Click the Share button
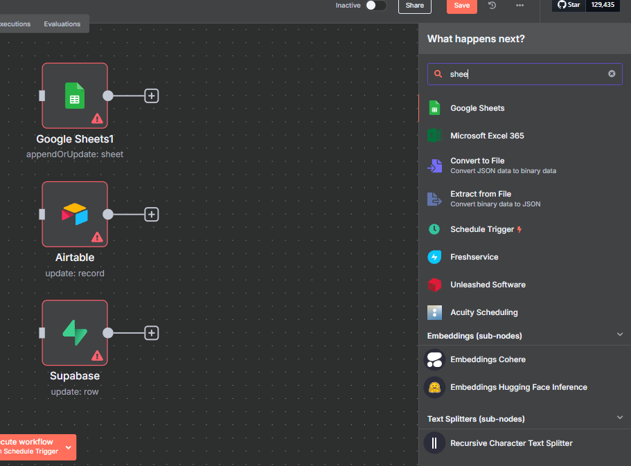This screenshot has height=466, width=631. [x=414, y=6]
